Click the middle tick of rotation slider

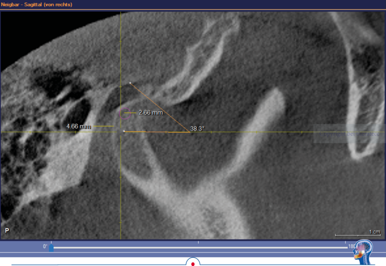[199, 242]
